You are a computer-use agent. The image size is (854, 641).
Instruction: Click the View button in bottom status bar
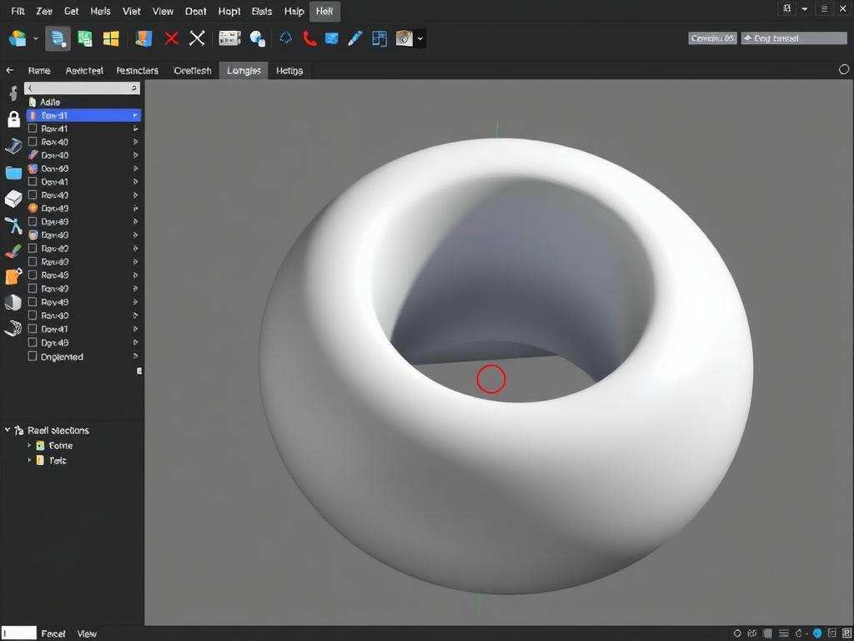(x=87, y=633)
